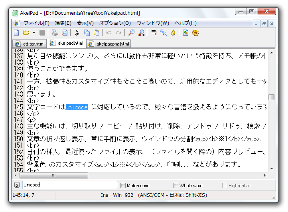The image size is (288, 212).
Task: Click the vertical scrollbar thumb
Action: tap(272, 97)
